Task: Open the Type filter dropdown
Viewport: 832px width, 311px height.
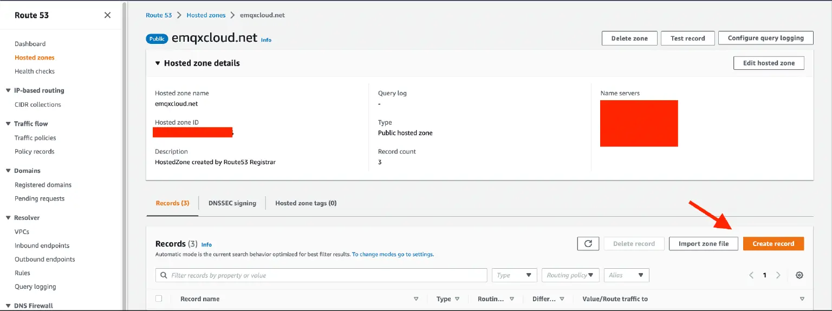Action: click(515, 275)
